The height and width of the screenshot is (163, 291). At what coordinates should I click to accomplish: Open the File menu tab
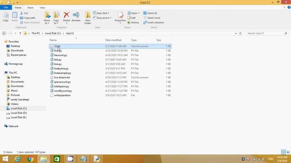tap(6, 7)
